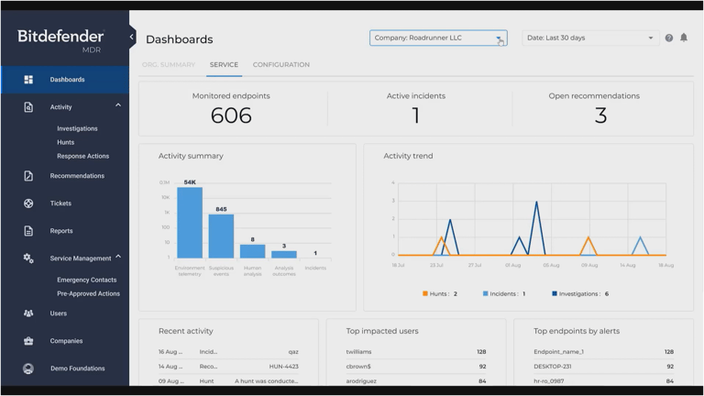Click the Dashboards icon in sidebar
Viewport: 704px width, 396px height.
pyautogui.click(x=28, y=80)
